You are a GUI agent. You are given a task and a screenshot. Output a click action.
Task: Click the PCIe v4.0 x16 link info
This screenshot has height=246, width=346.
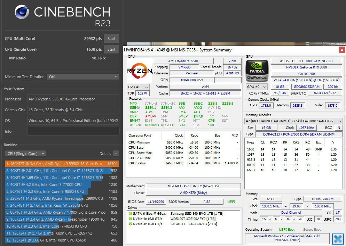click(x=306, y=80)
